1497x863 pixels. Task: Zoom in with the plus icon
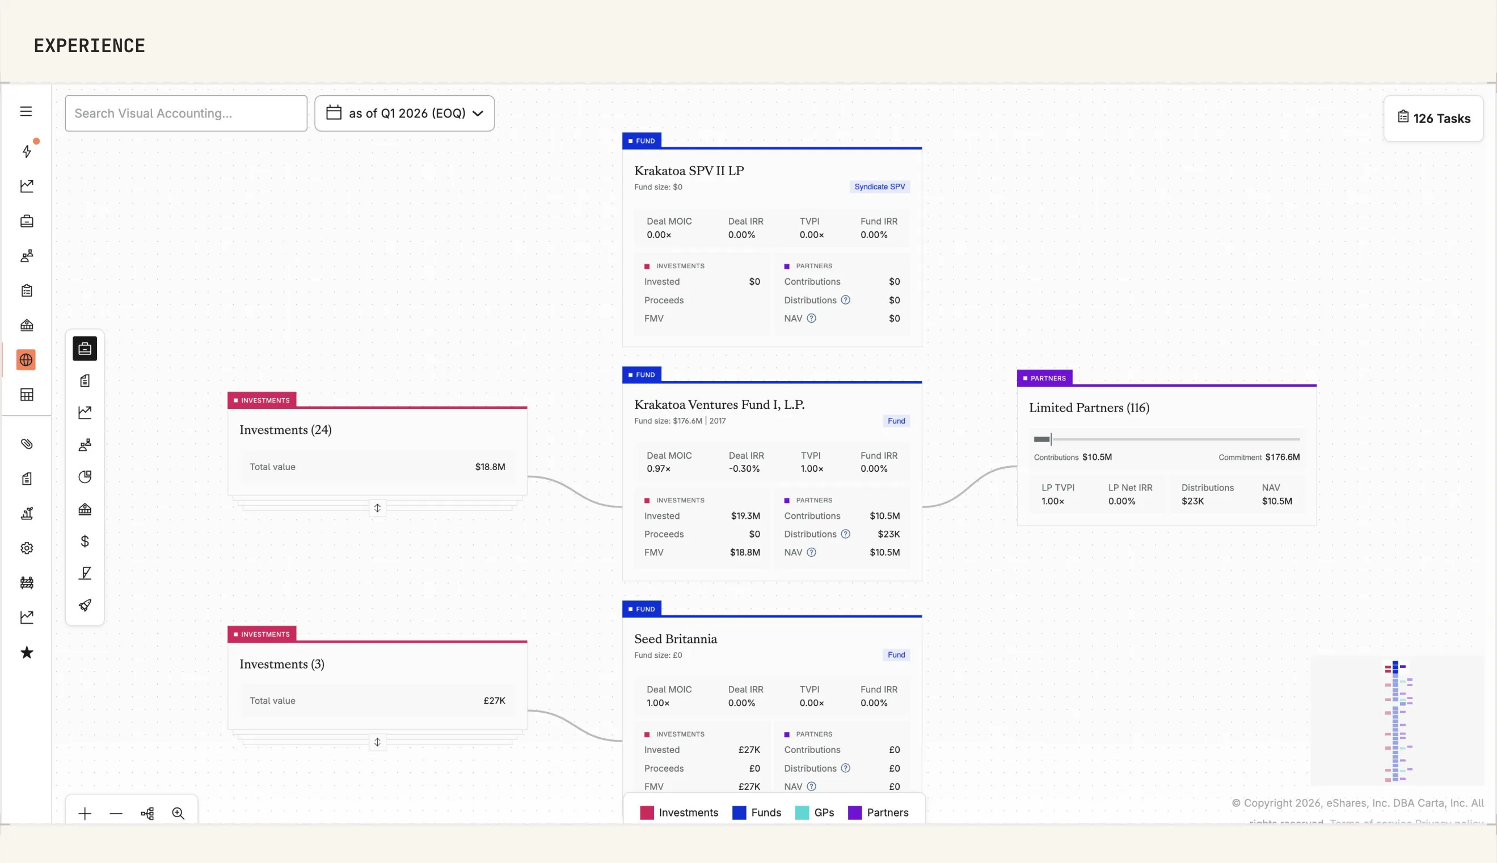tap(85, 814)
